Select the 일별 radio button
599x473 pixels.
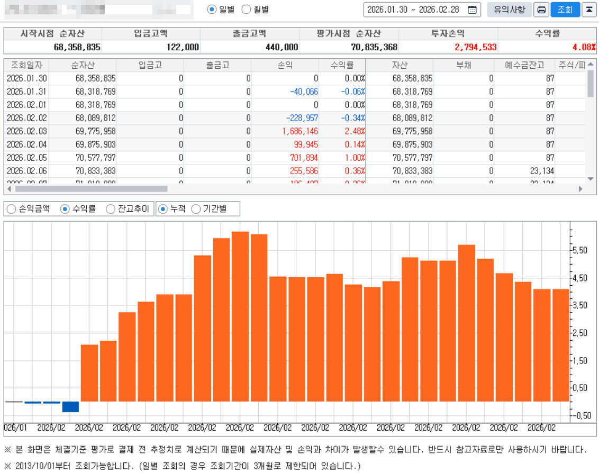click(x=212, y=10)
